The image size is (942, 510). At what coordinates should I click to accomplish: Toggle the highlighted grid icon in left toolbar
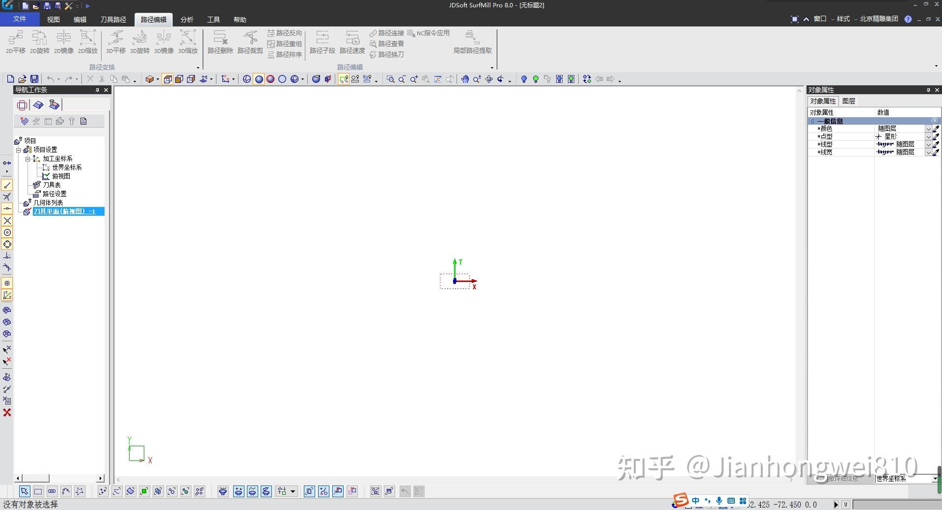coord(7,283)
